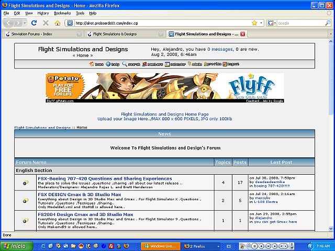Open the merculiv user profile link
Screen dimensions: 335x251
[263, 198]
